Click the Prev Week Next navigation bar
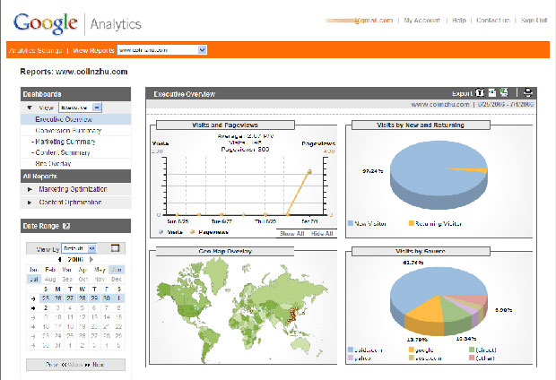This screenshot has width=556, height=380. pyautogui.click(x=75, y=365)
